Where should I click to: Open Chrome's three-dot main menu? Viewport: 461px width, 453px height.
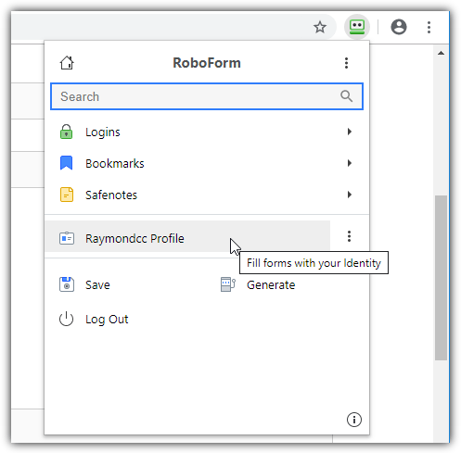coord(429,27)
